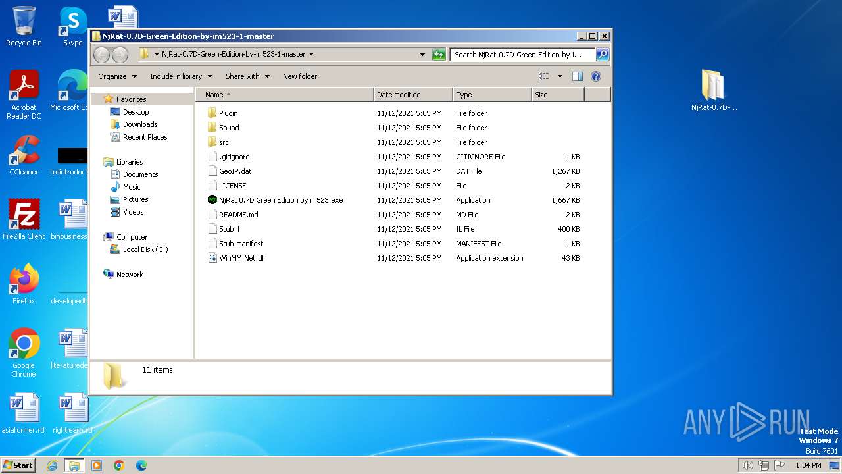Show the preview pane

[577, 76]
